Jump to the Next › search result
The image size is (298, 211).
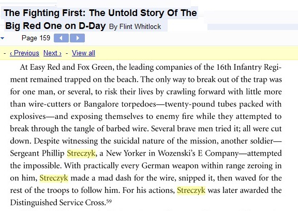(52, 53)
